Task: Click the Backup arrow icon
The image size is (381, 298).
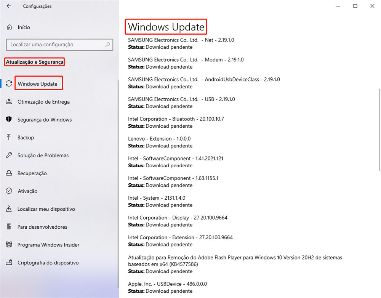Action: coord(9,137)
